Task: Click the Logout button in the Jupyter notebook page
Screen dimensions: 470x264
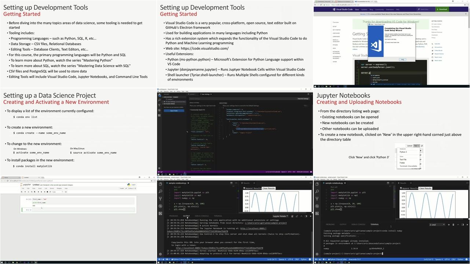Action: 133,185
